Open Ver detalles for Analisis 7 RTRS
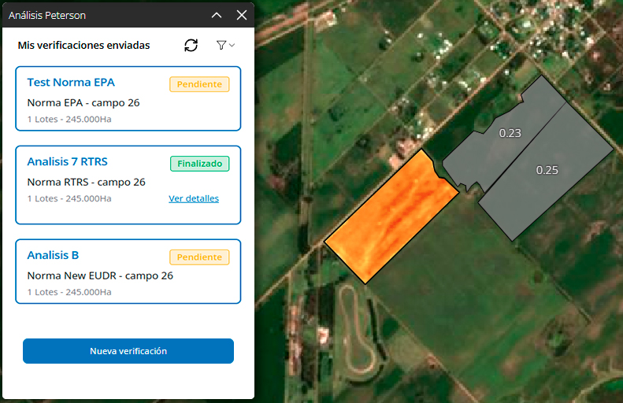The image size is (623, 403). tap(194, 198)
